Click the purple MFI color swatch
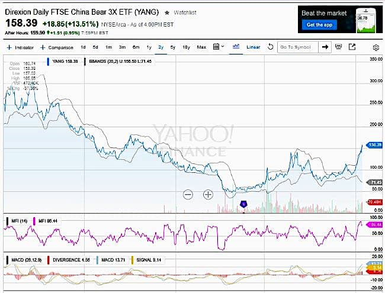 (34, 220)
